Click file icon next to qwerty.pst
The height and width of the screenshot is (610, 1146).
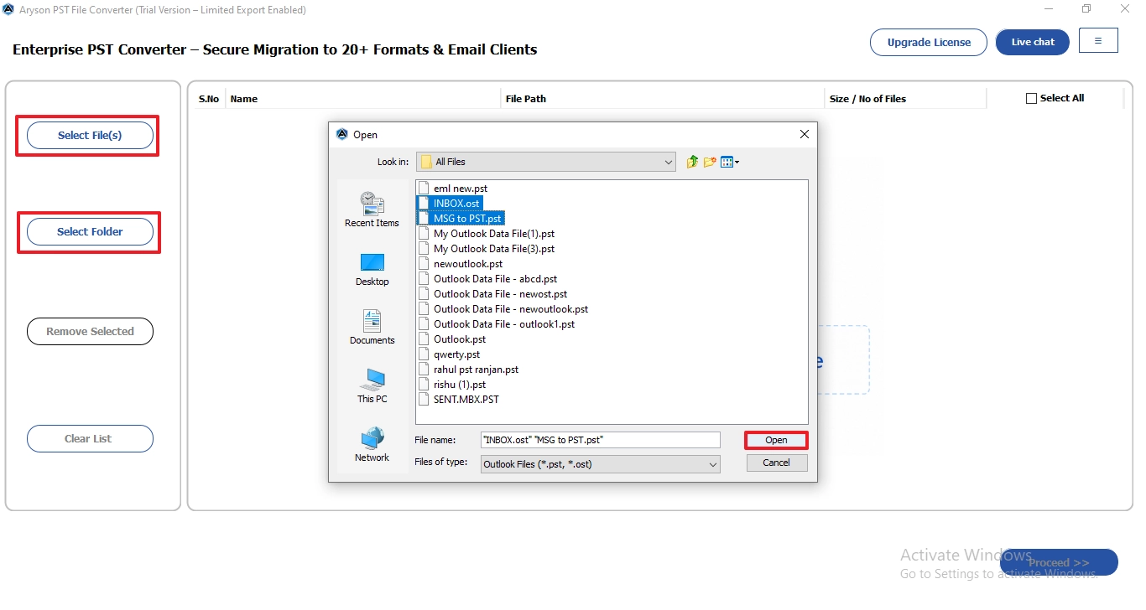pyautogui.click(x=424, y=354)
